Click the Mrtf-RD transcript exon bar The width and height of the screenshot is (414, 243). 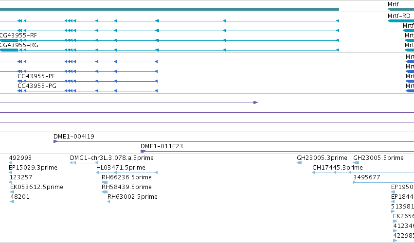coord(401,21)
